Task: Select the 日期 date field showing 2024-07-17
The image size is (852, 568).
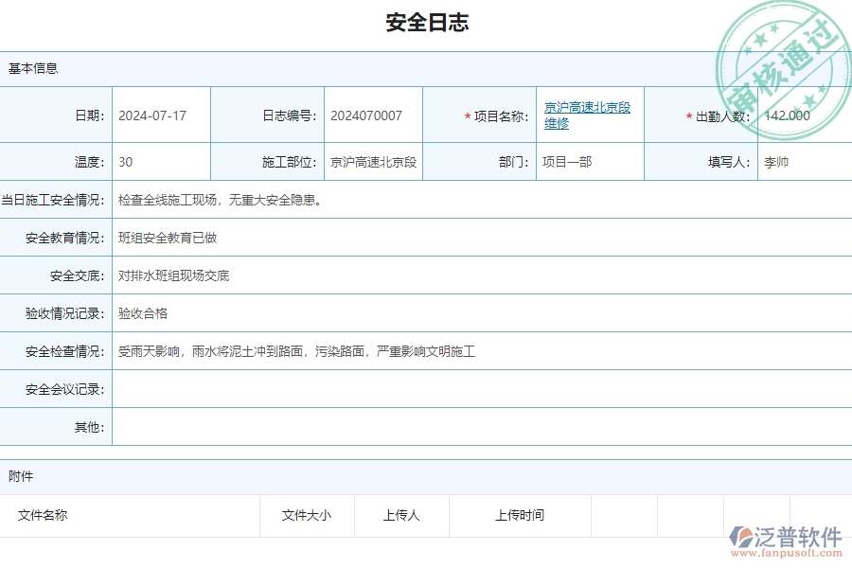Action: (x=161, y=115)
